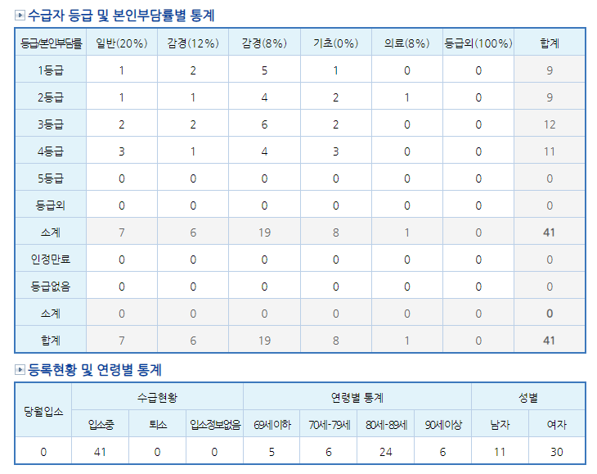Viewport: 597px width, 474px height.
Task: Click value 8 in first 소계 row
Action: tap(336, 232)
